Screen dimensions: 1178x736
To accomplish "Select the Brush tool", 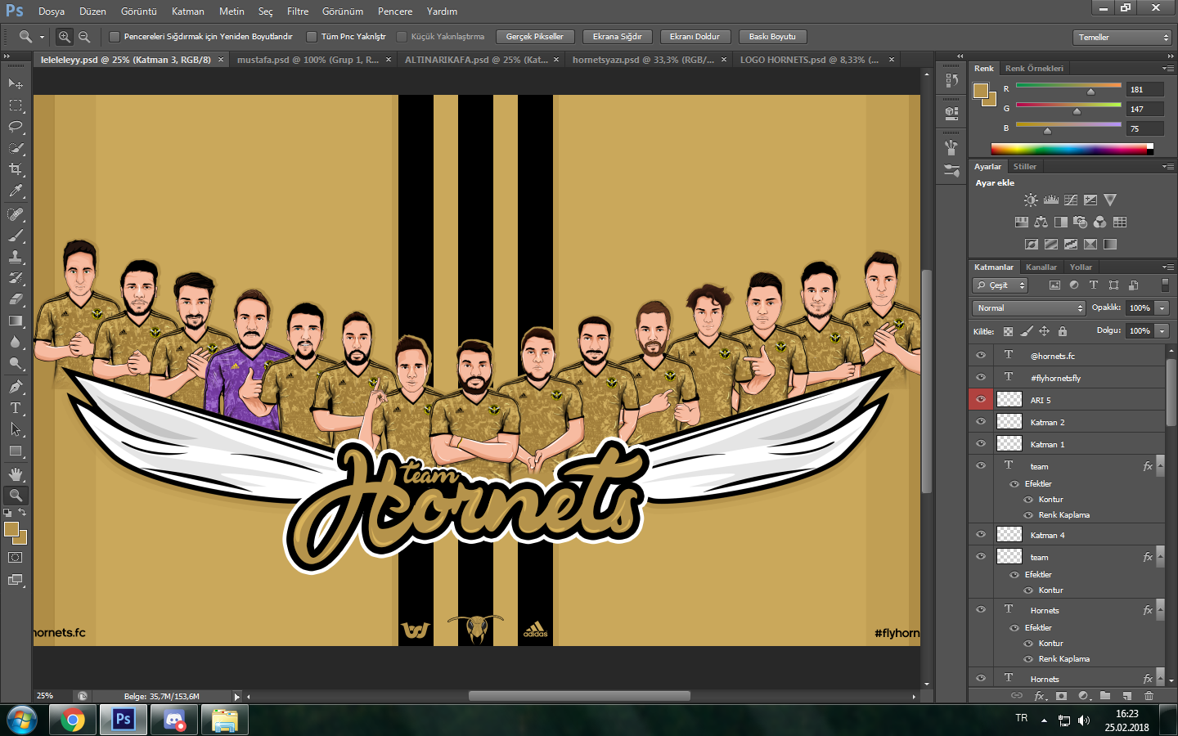I will (x=16, y=236).
